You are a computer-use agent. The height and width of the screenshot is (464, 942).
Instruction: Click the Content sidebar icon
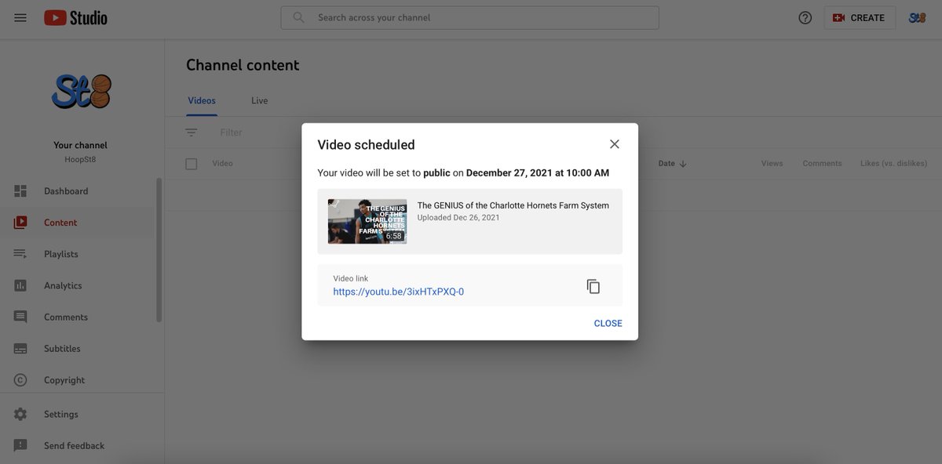20,223
